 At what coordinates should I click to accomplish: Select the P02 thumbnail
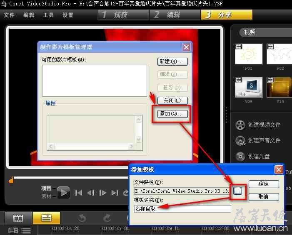pos(279,54)
